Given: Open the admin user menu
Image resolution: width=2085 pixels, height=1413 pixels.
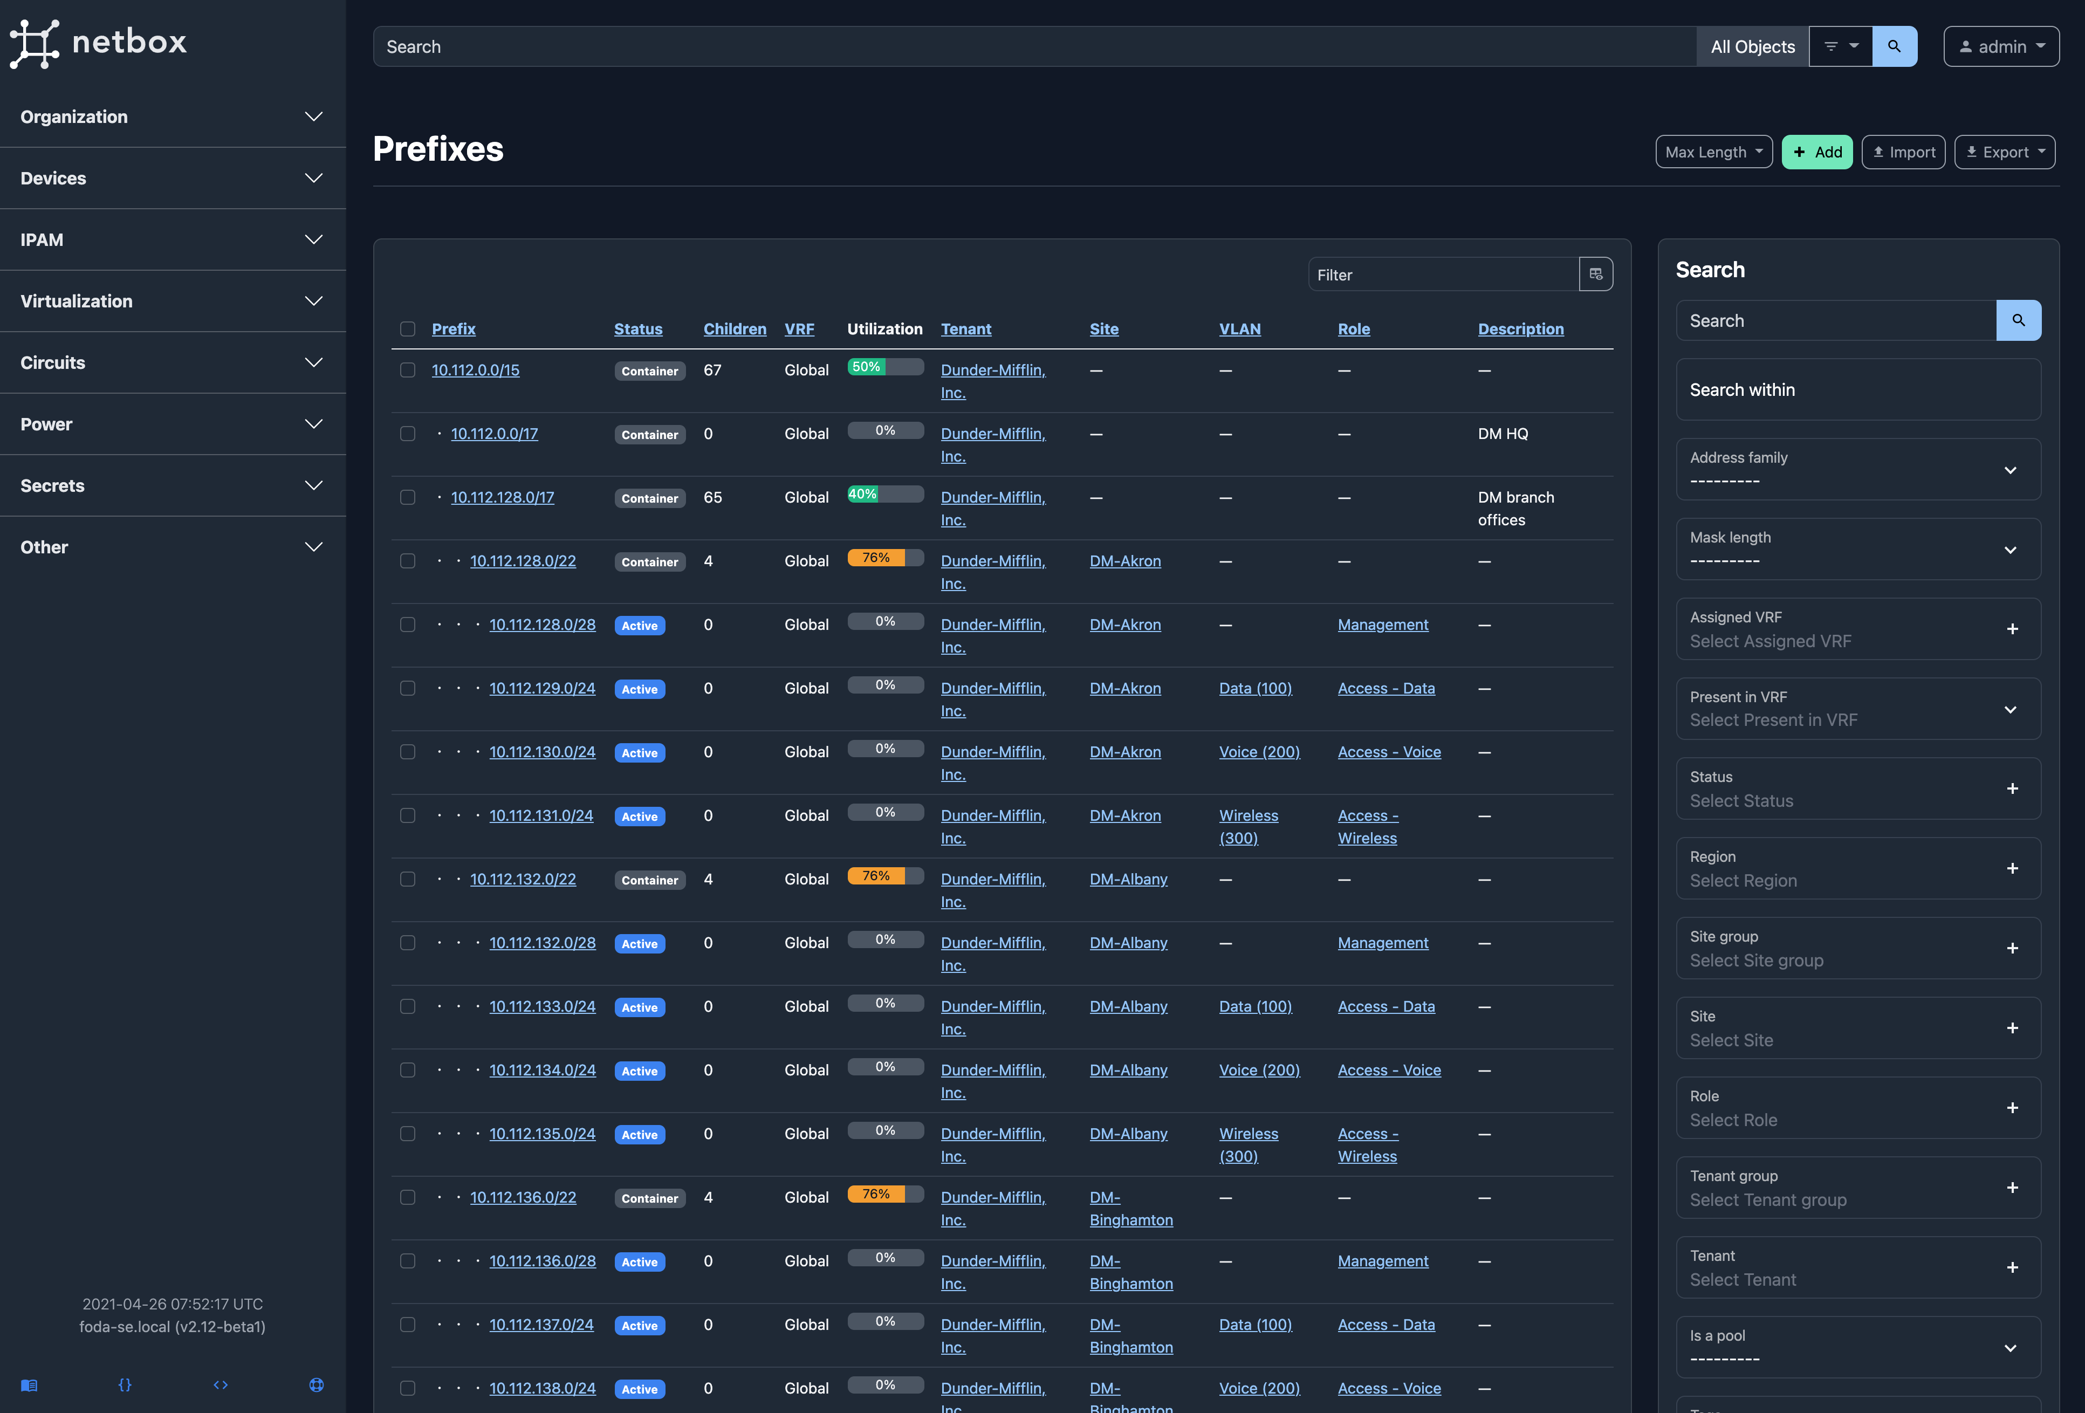Looking at the screenshot, I should coord(2001,47).
